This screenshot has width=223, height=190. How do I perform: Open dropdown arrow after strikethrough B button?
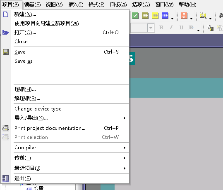tap(198, 30)
